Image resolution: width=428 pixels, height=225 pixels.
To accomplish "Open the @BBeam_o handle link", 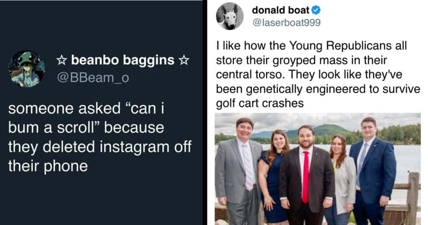I will 92,78.
